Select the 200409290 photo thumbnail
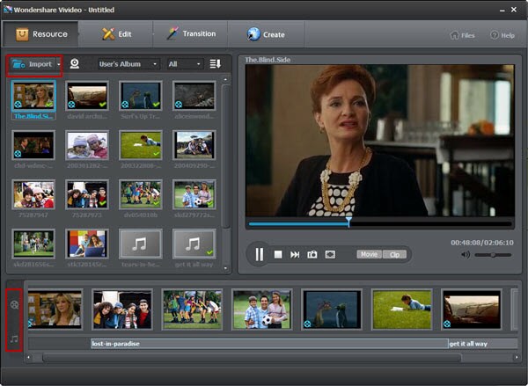The height and width of the screenshot is (386, 528). coord(194,145)
